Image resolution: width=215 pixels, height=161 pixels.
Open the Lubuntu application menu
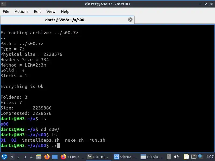click(x=4, y=157)
